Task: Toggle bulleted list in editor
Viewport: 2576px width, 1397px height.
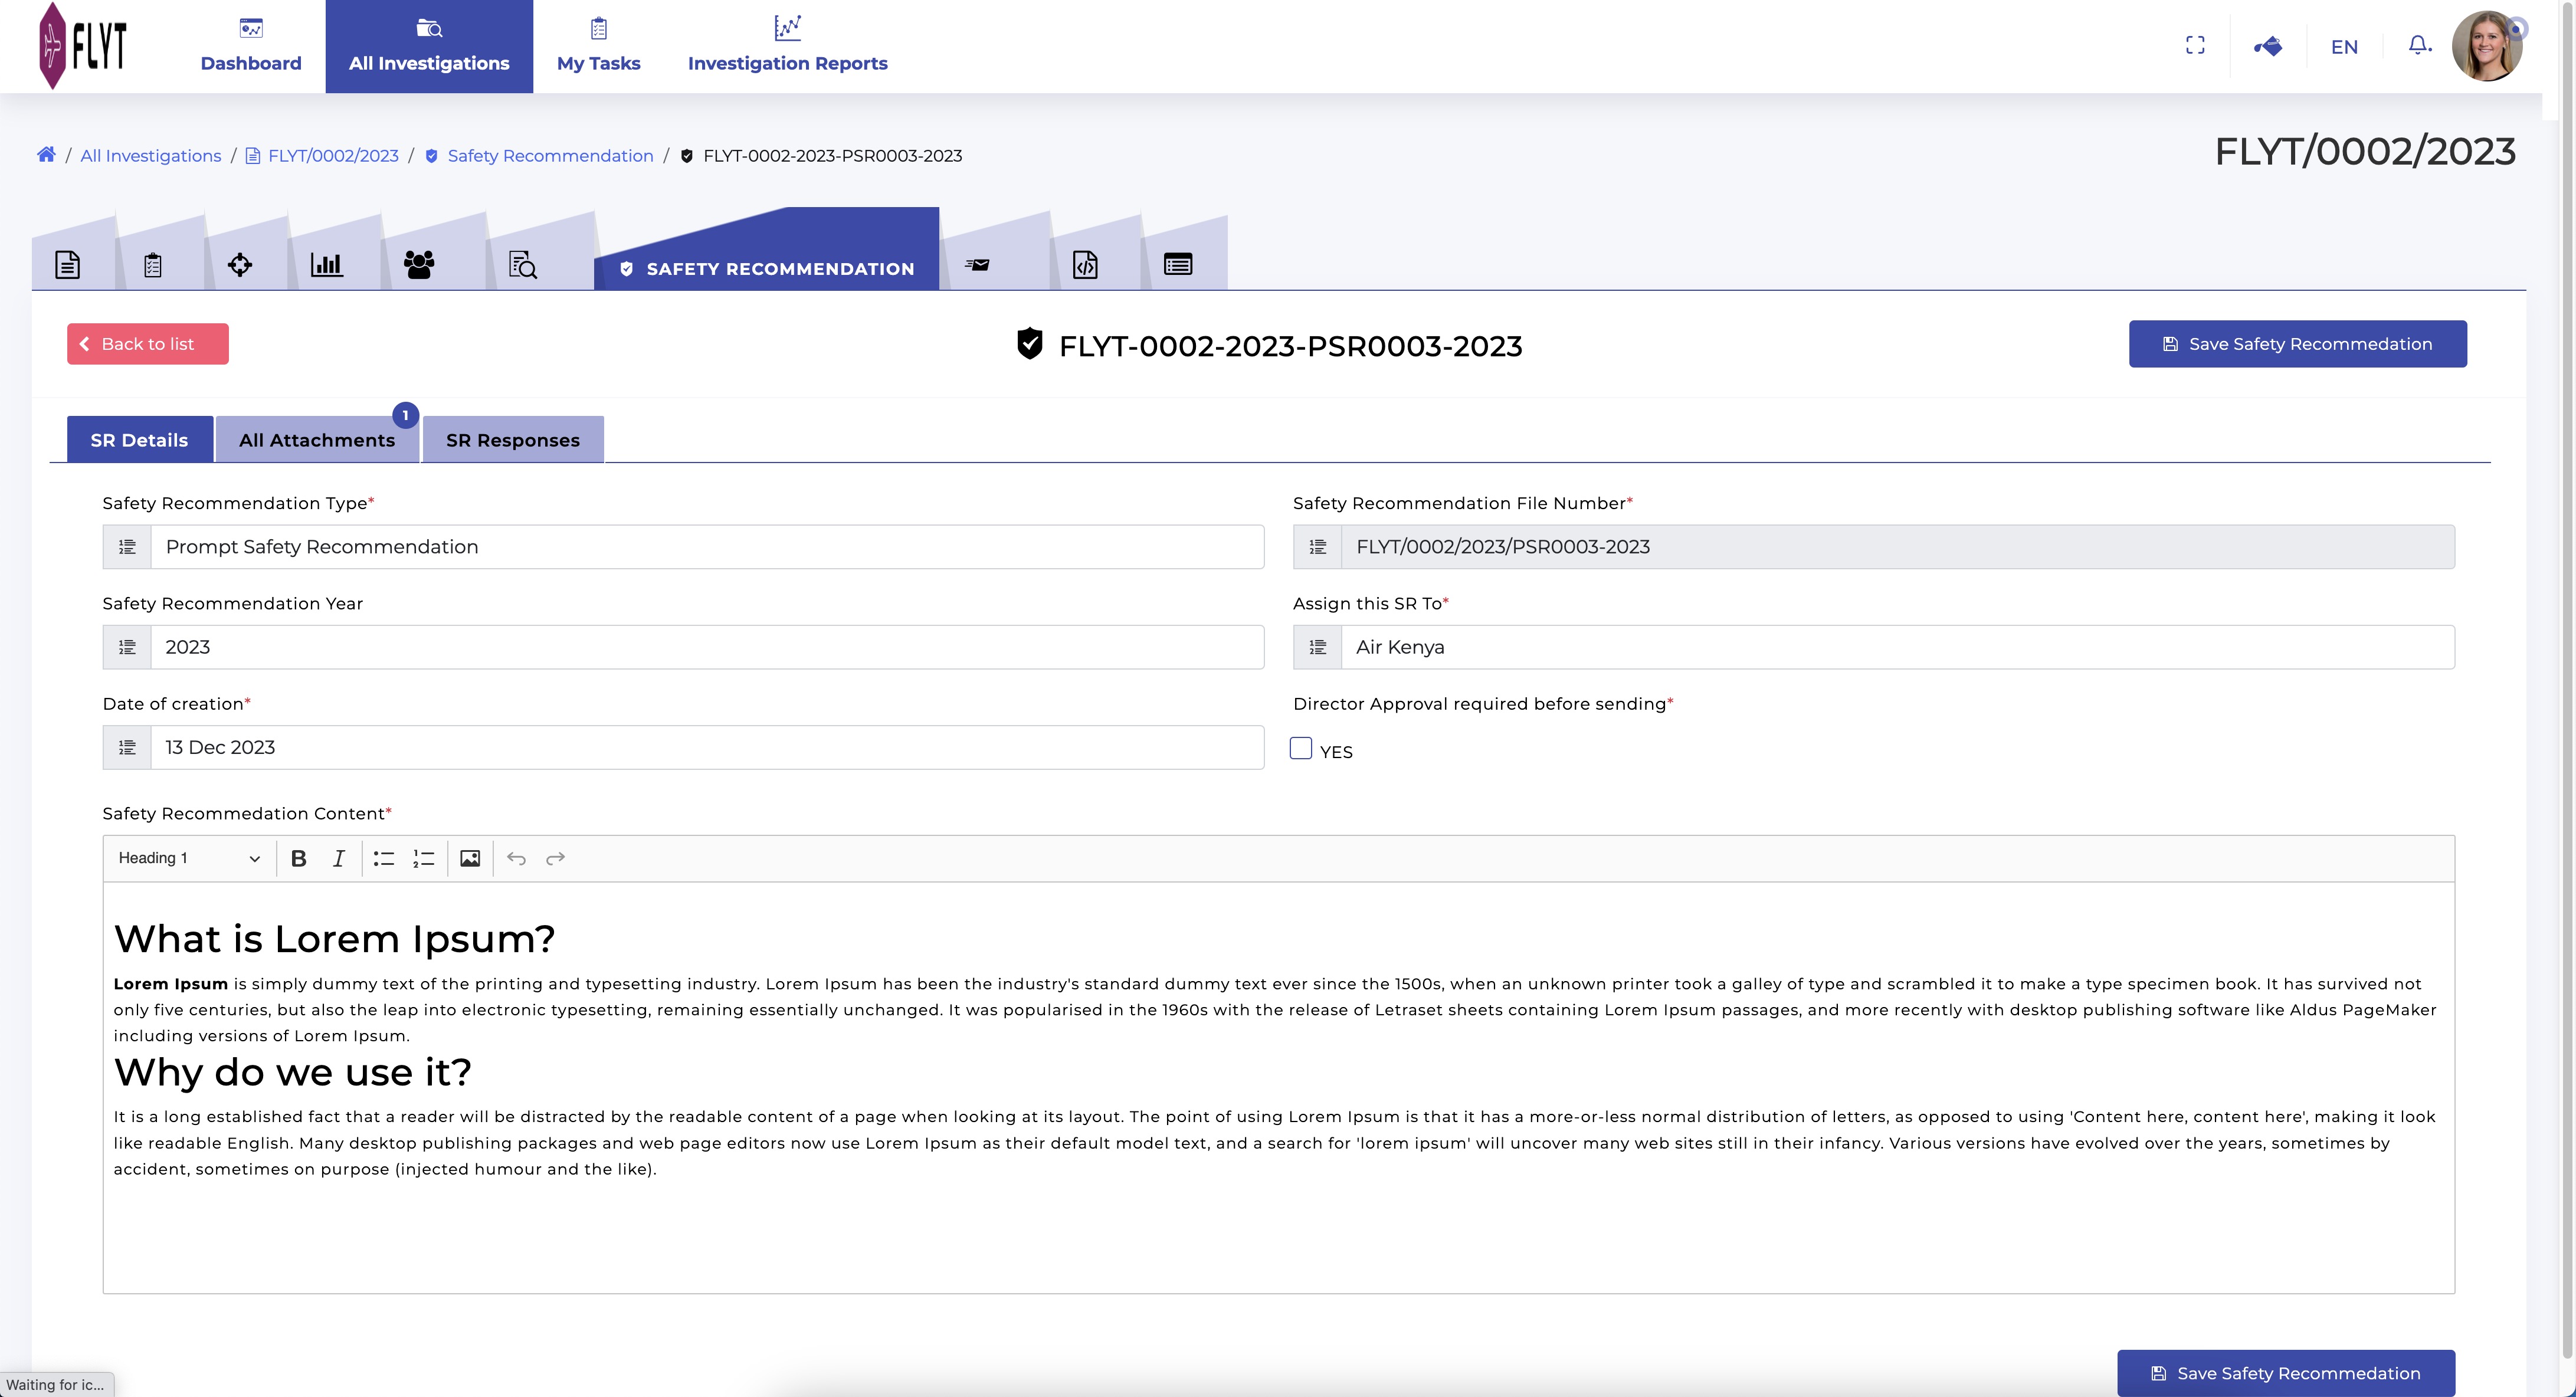Action: pyautogui.click(x=384, y=858)
